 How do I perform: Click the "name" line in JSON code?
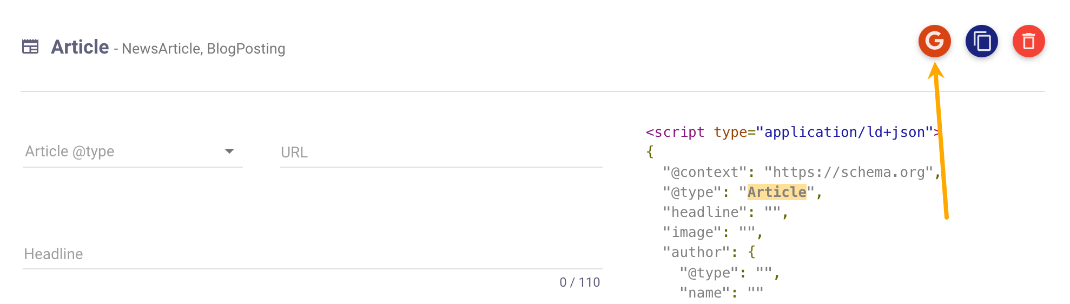721,293
